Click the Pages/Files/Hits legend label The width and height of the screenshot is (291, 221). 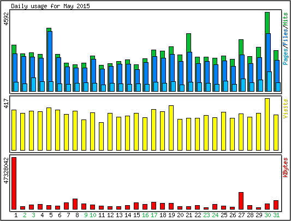[x=286, y=39]
